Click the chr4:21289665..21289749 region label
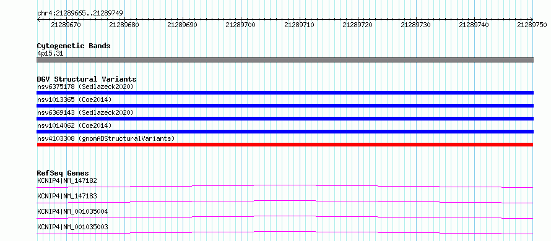Viewport: 551px width, 241px height. click(80, 13)
